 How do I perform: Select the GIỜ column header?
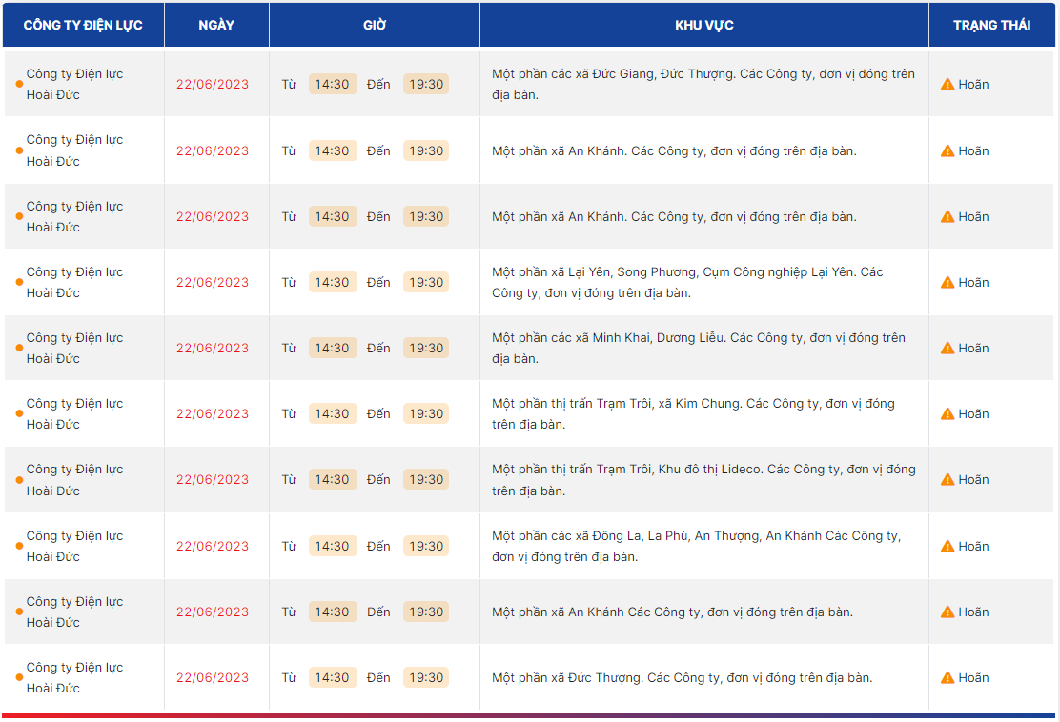pos(375,25)
